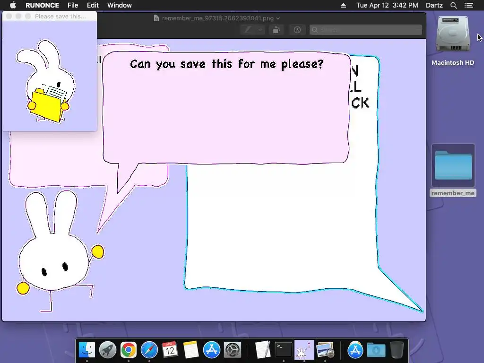Expand the Preview filename title dropdown

(x=278, y=18)
